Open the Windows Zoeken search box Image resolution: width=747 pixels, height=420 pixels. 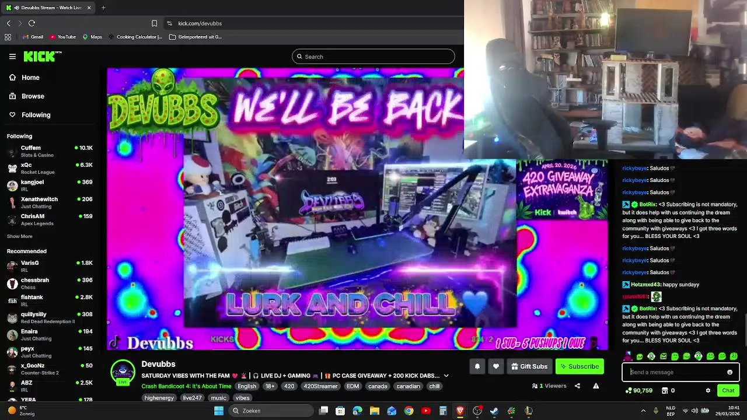coord(271,411)
